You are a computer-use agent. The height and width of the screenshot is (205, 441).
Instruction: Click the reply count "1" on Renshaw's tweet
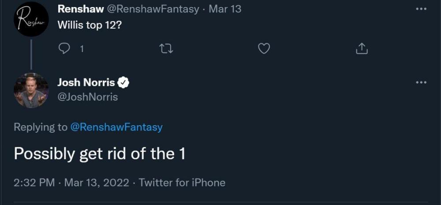tap(81, 49)
